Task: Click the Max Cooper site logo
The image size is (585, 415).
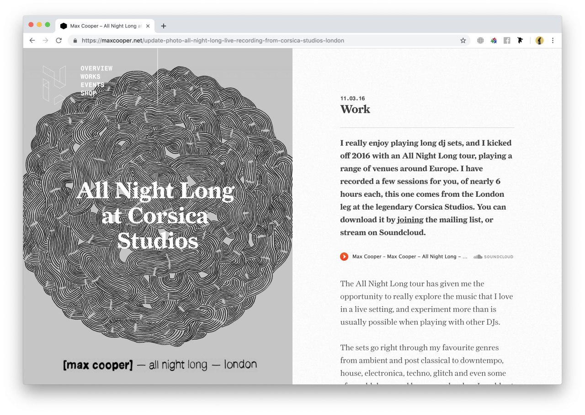Action: (x=54, y=85)
